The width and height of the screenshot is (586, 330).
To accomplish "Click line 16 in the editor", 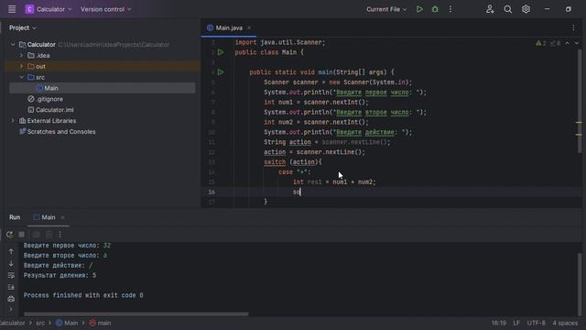I will (x=388, y=192).
